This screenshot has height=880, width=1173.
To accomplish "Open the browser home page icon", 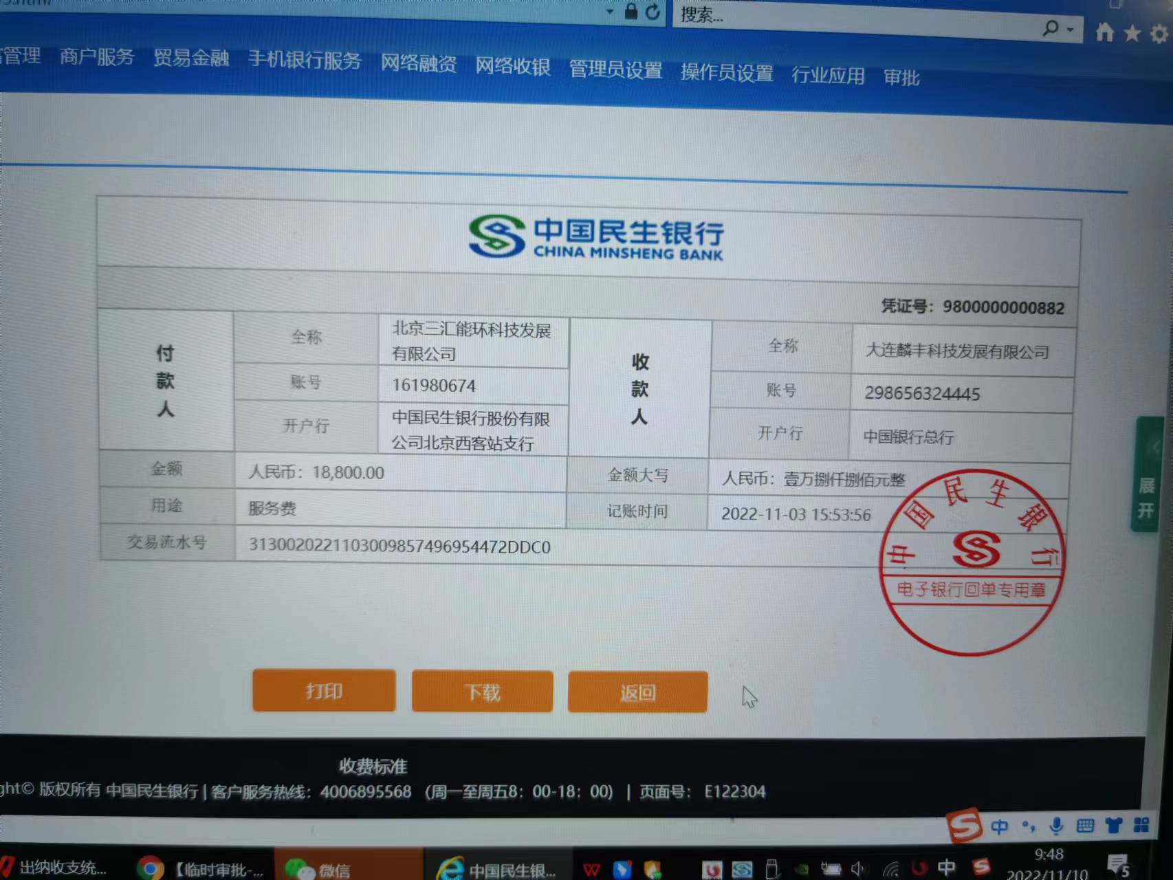I will 1105,32.
